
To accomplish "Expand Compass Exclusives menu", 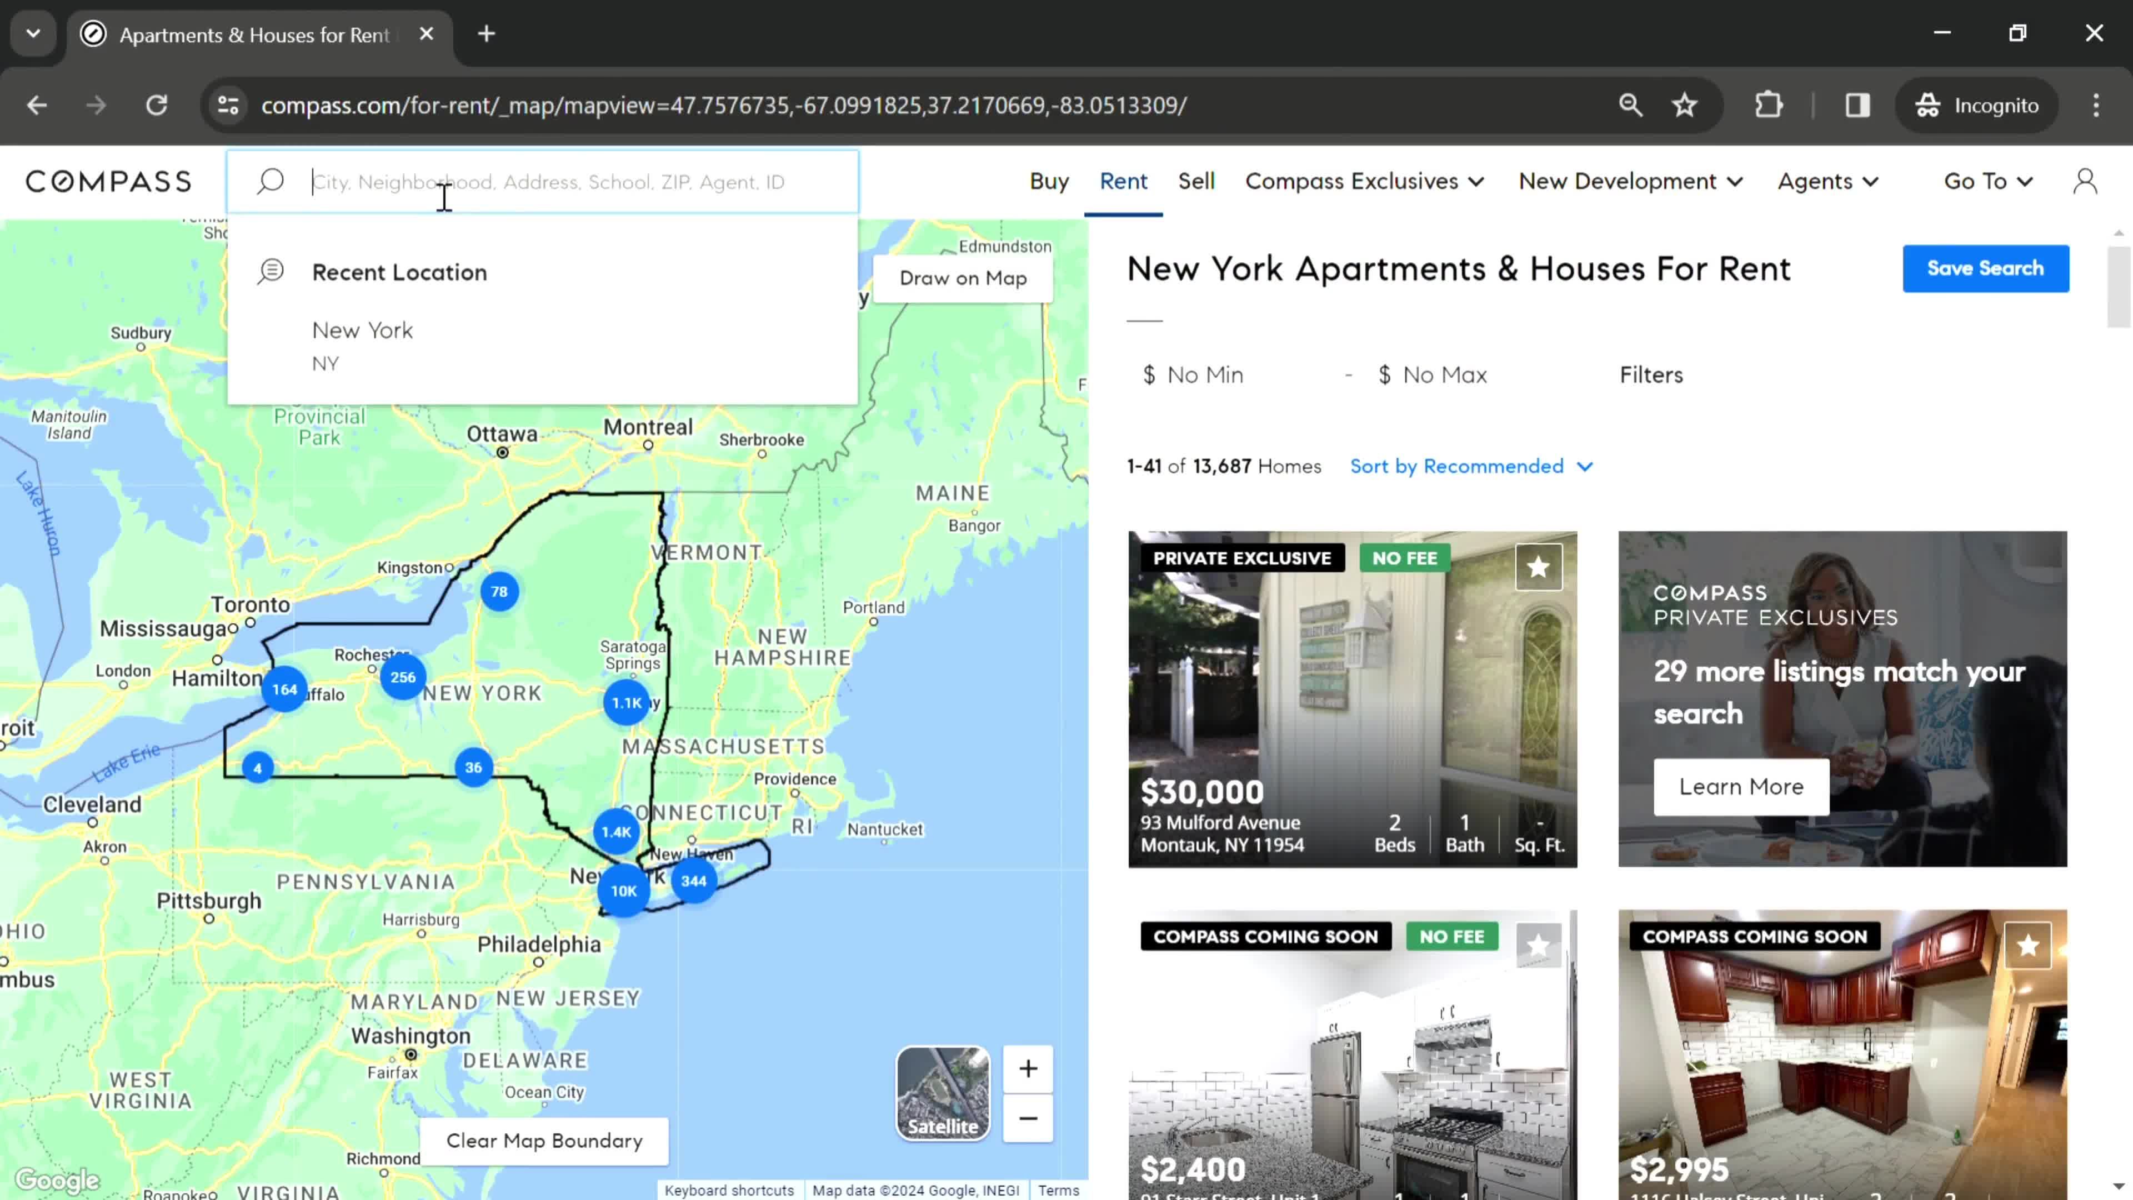I will [x=1365, y=181].
